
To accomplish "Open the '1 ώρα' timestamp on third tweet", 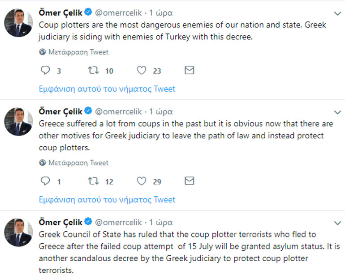I will 160,222.
